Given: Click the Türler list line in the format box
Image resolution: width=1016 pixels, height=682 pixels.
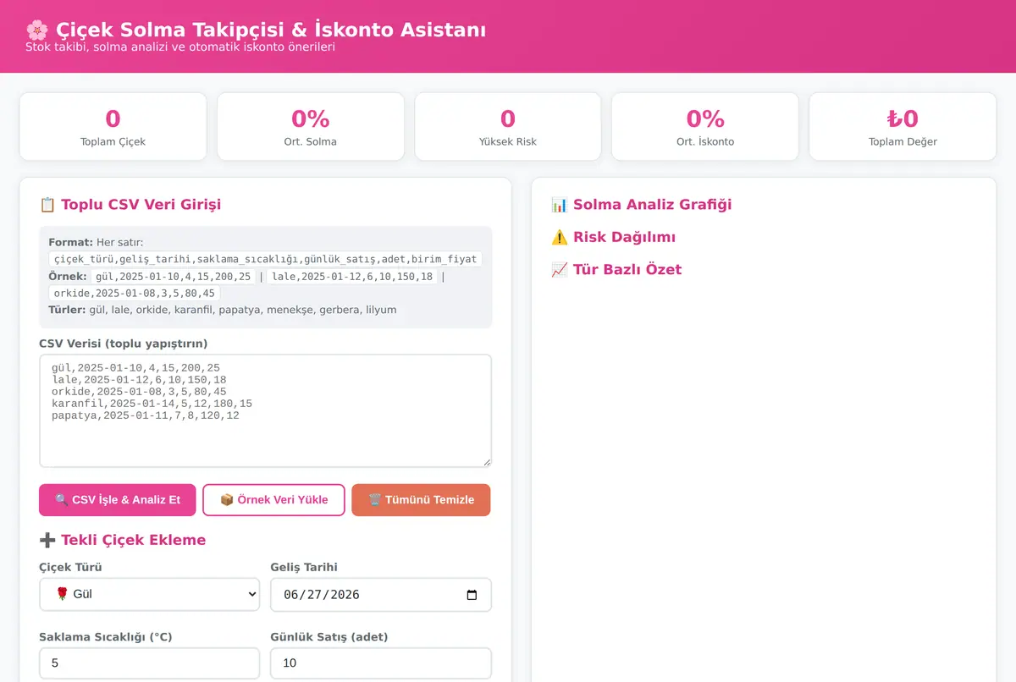Looking at the screenshot, I should [223, 310].
